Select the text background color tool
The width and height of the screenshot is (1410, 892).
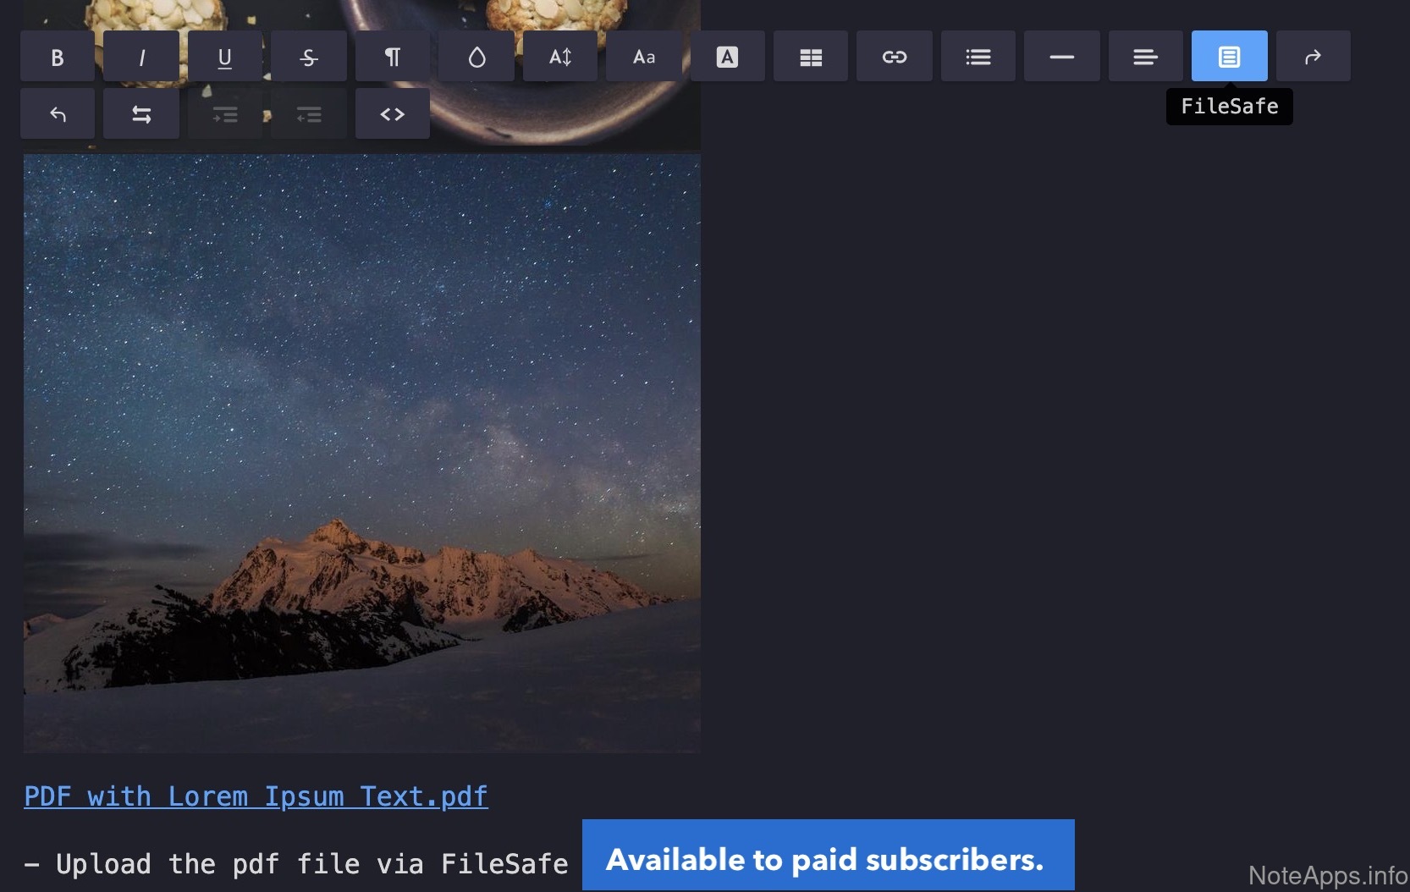pos(727,57)
